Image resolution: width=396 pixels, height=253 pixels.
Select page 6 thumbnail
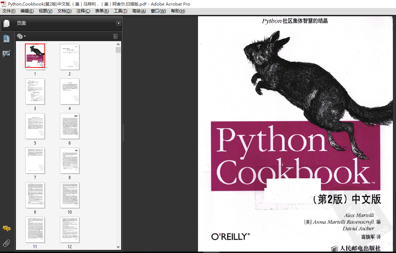[70, 126]
